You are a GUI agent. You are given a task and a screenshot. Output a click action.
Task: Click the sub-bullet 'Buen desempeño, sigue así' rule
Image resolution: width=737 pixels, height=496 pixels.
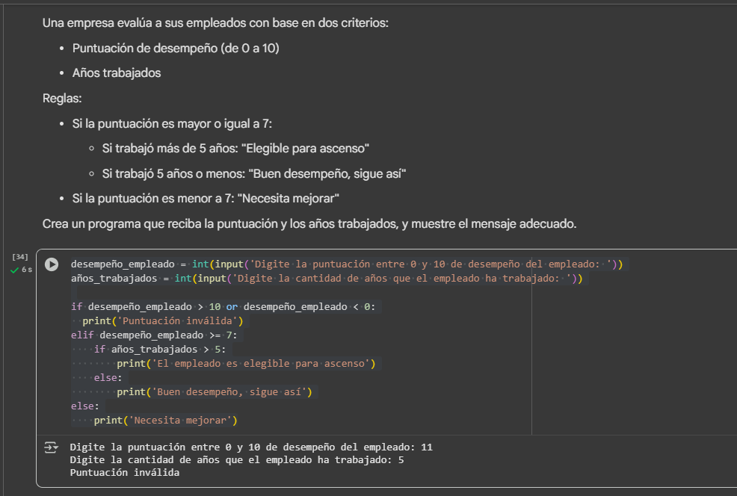pos(254,174)
